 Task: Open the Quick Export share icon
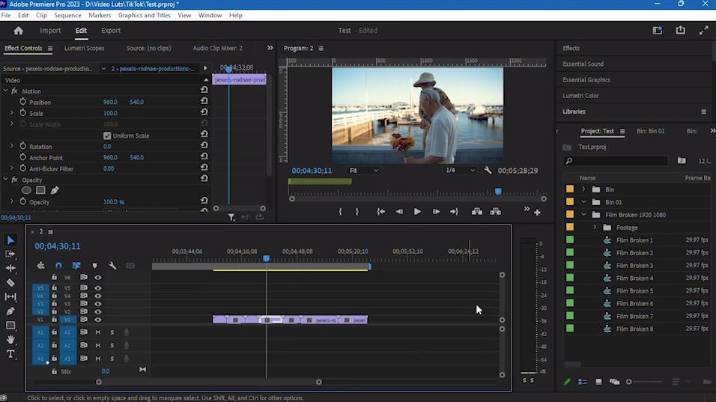[680, 30]
